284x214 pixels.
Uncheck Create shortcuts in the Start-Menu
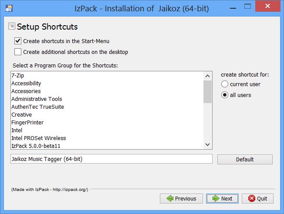click(x=18, y=41)
